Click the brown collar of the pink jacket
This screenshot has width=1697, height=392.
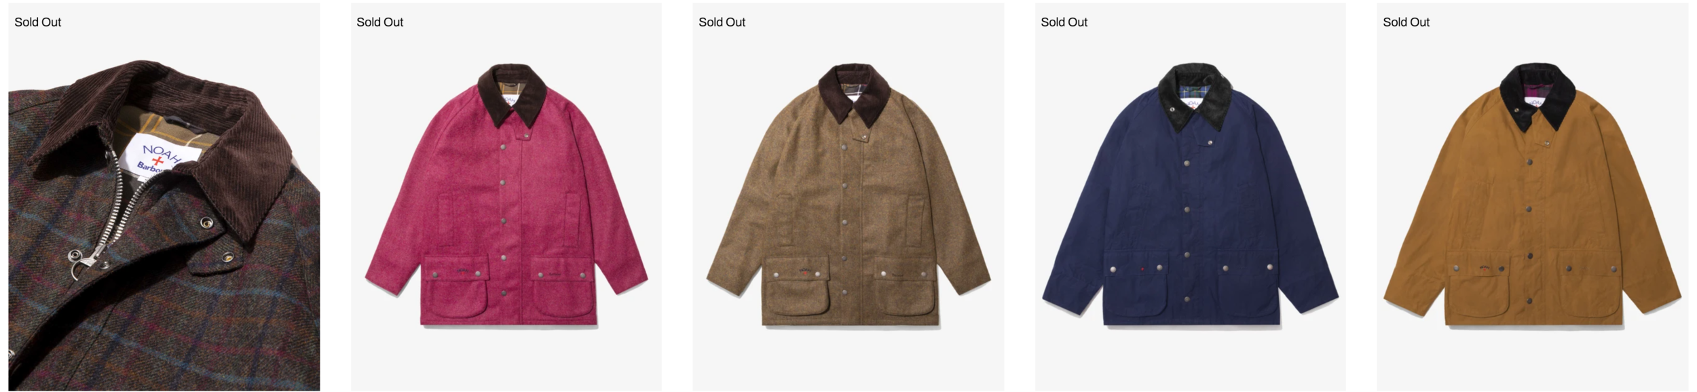(x=513, y=95)
